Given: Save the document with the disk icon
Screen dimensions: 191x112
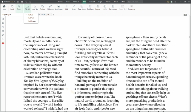Looking at the screenshot, I should [x=18, y=2].
